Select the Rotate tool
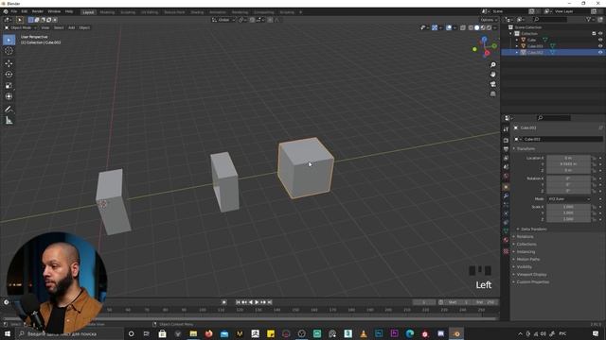Screen dimensions: 606x340 pos(9,75)
